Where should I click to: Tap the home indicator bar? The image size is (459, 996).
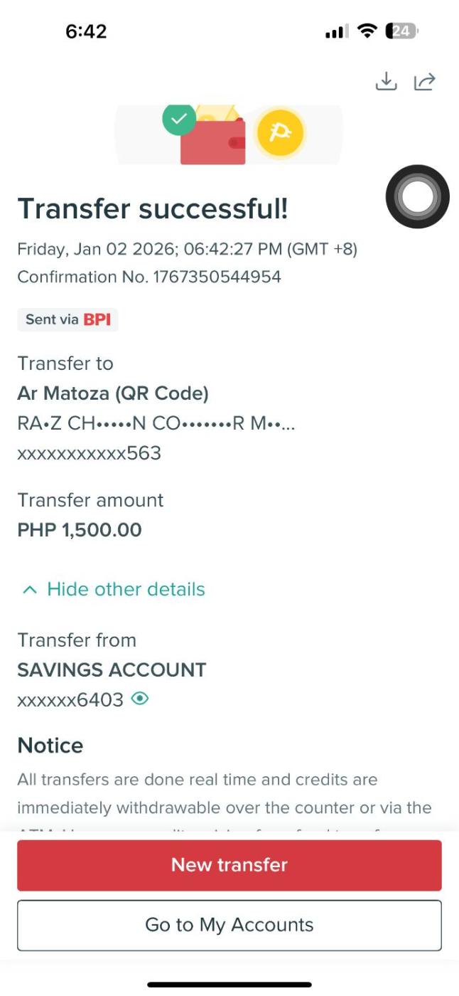coord(229,985)
